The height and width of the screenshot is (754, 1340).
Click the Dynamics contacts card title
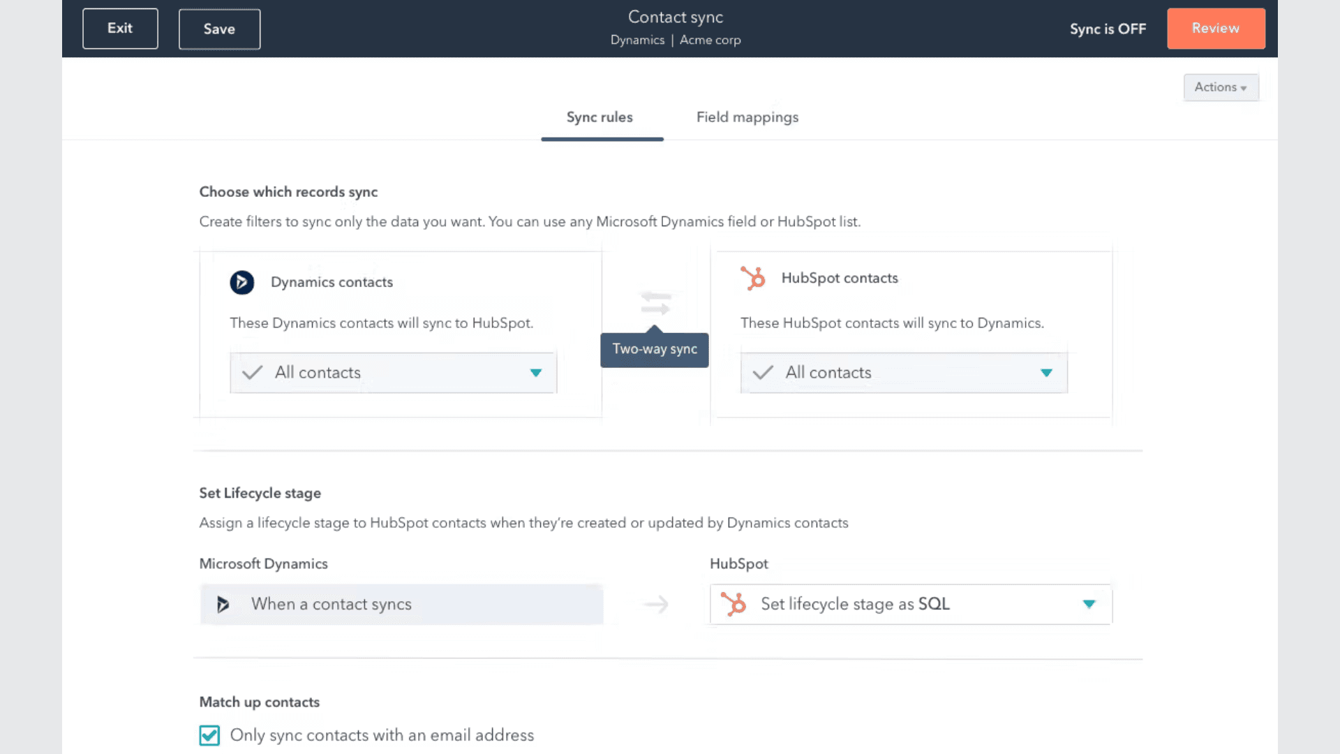click(332, 282)
